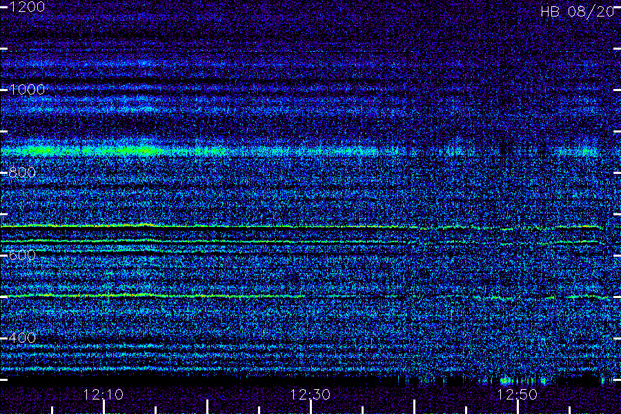
Task: Click the 12:30 time axis label
Action: 310,395
